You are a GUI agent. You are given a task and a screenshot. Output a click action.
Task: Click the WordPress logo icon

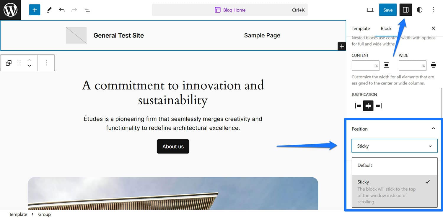(10, 10)
